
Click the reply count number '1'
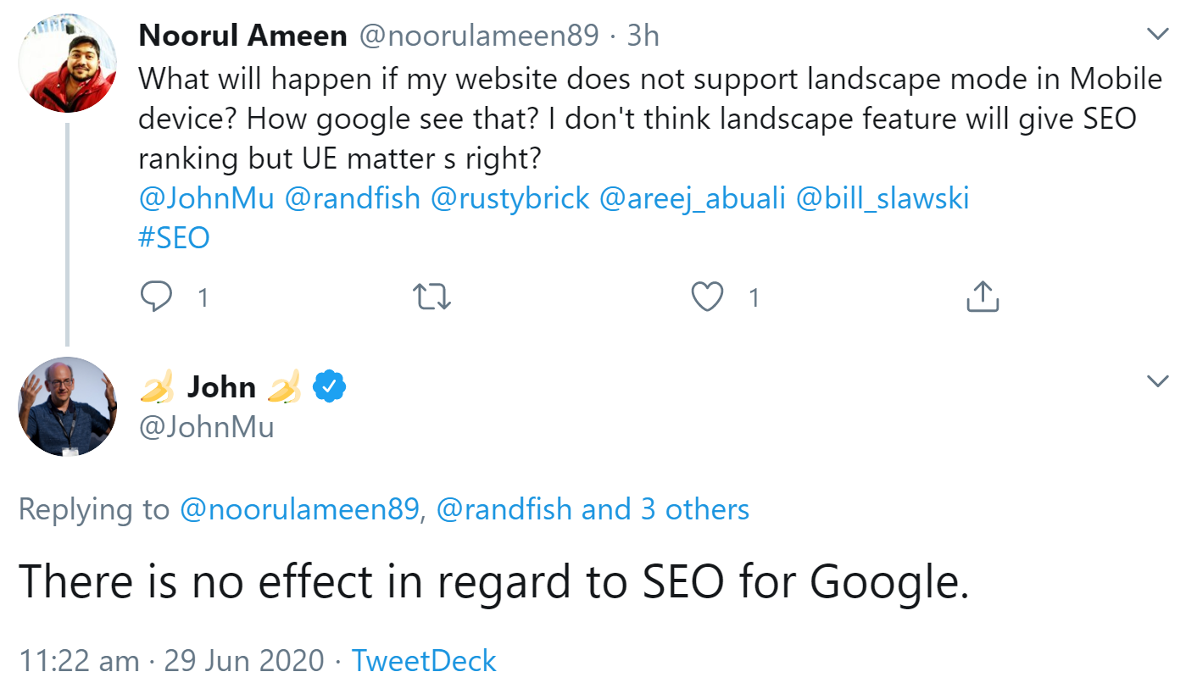202,297
